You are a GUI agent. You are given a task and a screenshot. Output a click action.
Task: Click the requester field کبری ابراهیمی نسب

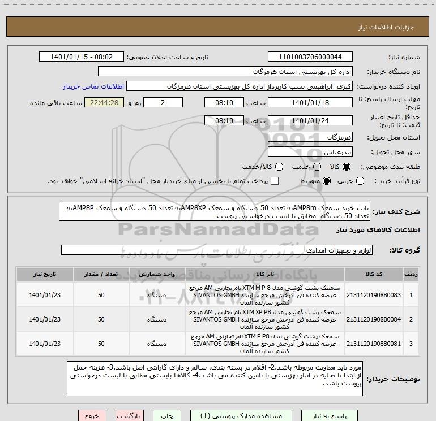pos(240,86)
